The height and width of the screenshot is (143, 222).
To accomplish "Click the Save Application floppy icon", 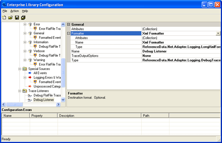I will point(17,17).
